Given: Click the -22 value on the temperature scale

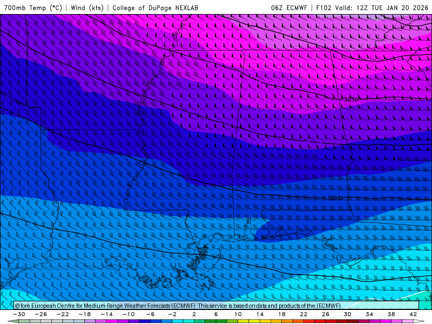Looking at the screenshot, I should (x=63, y=314).
